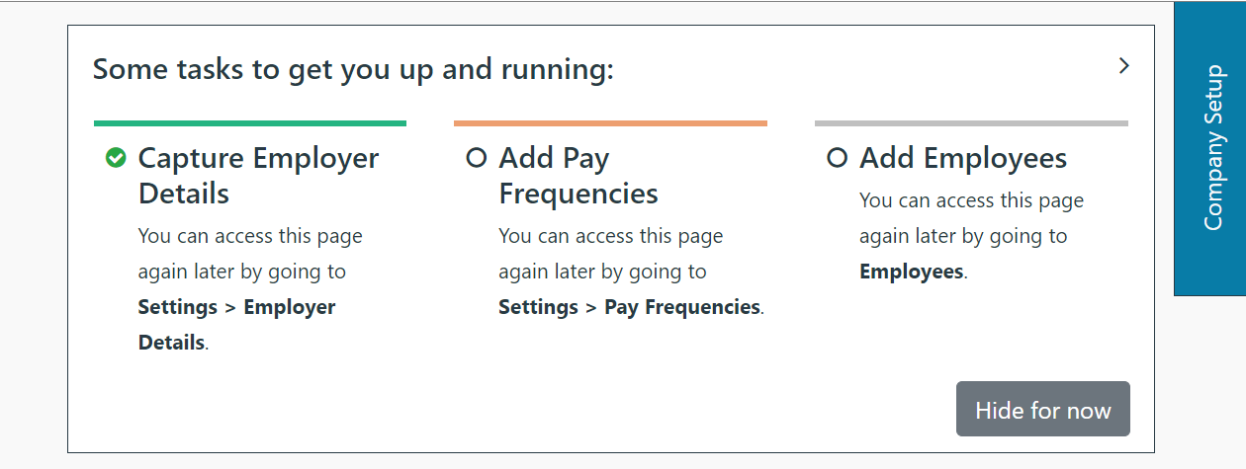
Task: Click the orange progress bar above Pay Frequencies
Action: click(610, 123)
